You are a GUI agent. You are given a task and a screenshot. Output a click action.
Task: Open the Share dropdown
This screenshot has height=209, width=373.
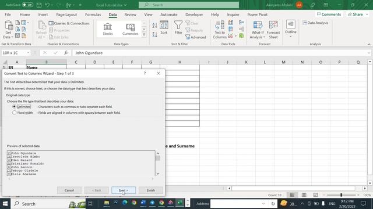367,15
